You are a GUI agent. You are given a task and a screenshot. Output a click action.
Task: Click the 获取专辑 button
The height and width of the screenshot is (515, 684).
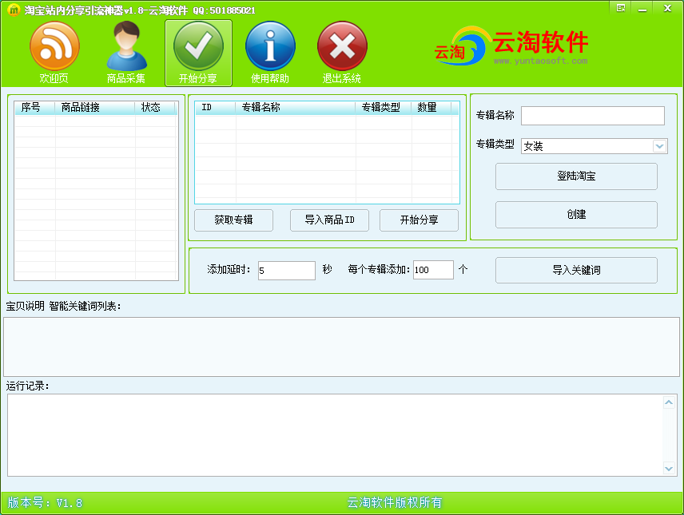point(233,220)
